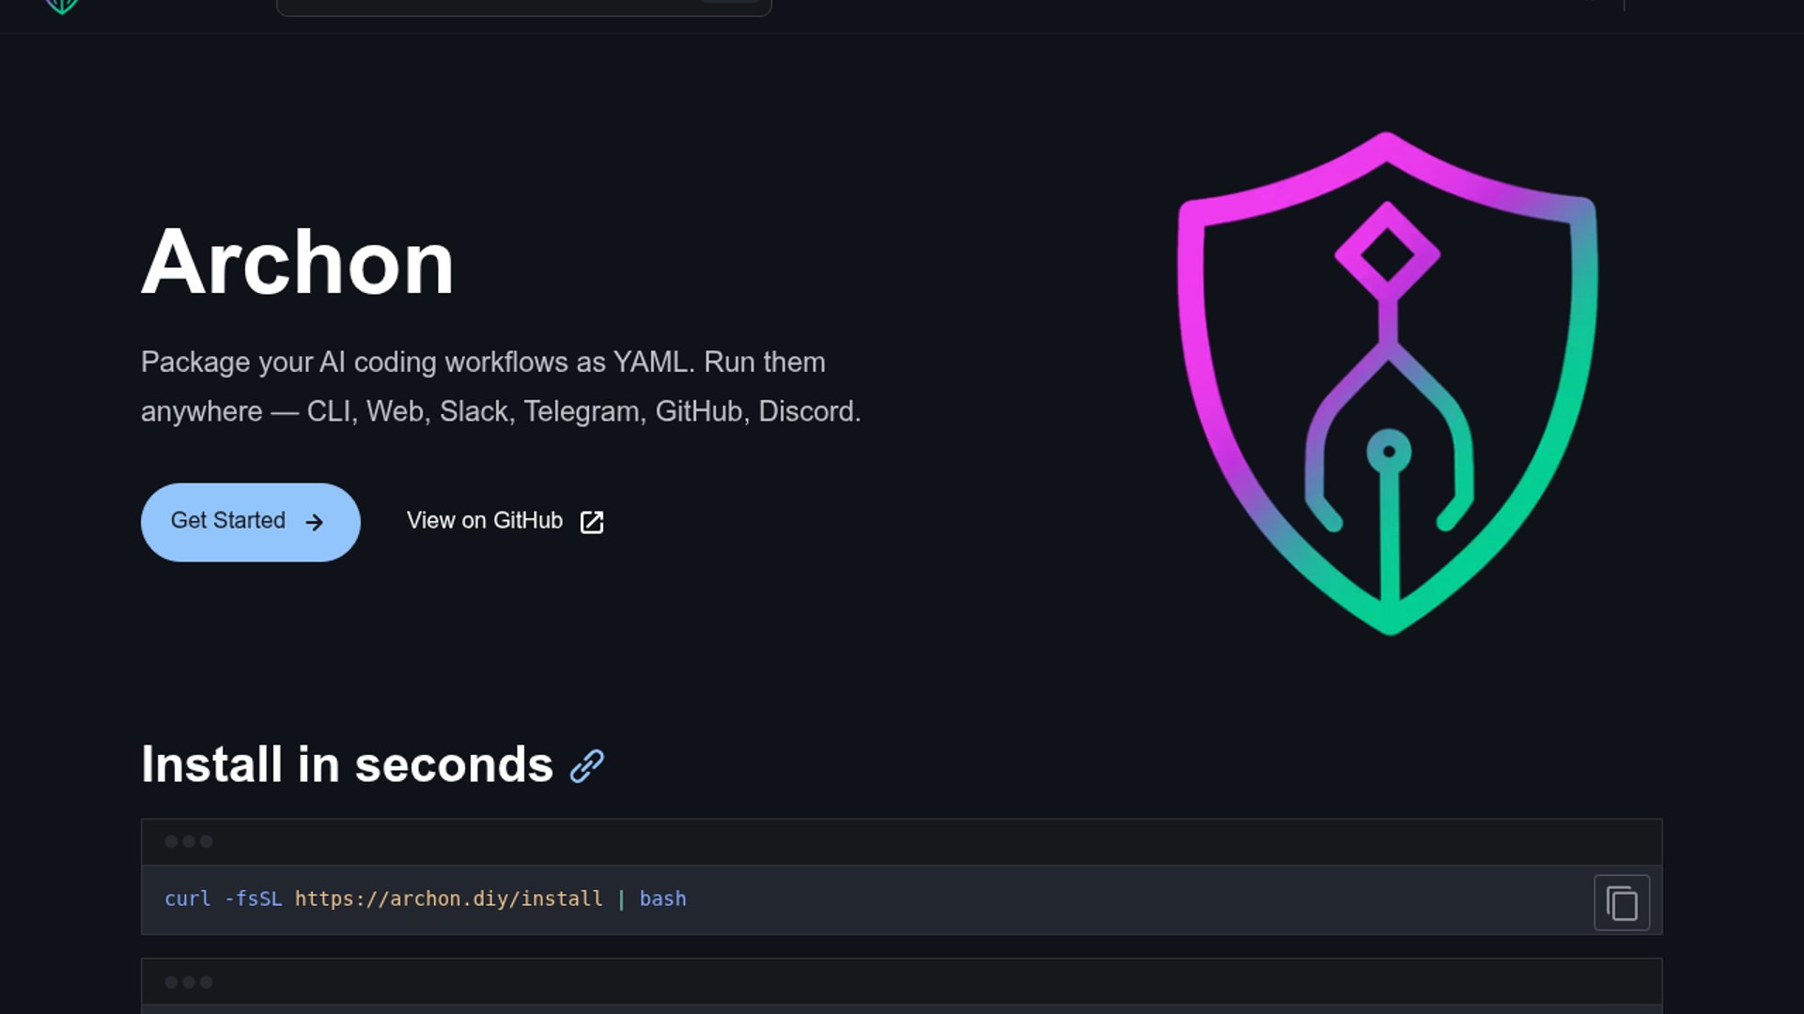Click the Get Started button

tap(250, 522)
